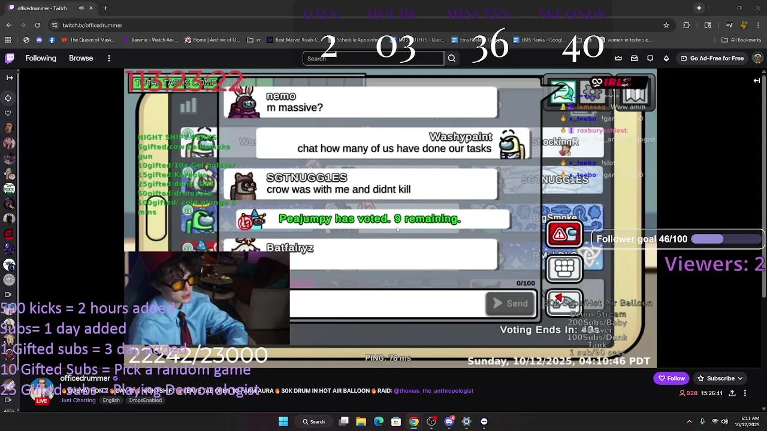Open Prime loot crown icon

(618, 58)
